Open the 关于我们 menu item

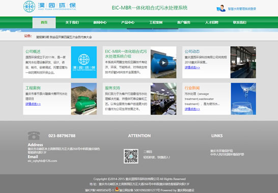pyautogui.click(x=72, y=22)
